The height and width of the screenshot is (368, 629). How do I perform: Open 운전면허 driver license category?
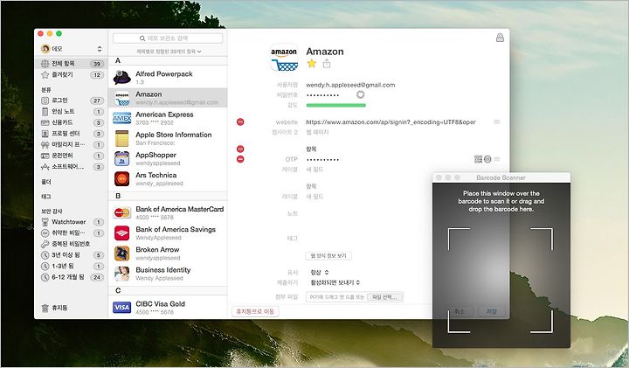[72, 156]
